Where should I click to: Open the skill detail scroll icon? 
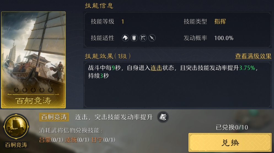(x=163, y=117)
